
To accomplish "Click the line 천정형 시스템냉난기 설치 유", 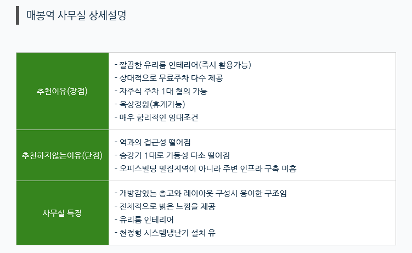I will (165, 233).
